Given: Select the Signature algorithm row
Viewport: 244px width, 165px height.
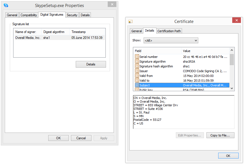Looking at the screenshot, I should tap(182, 62).
